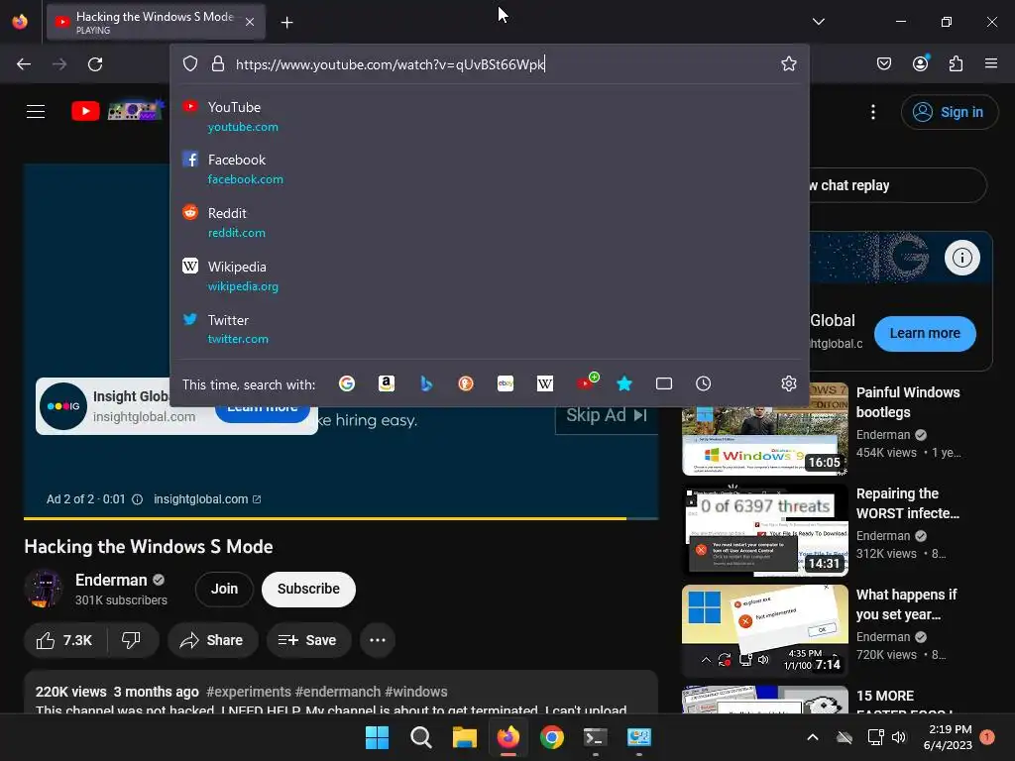Screen dimensions: 1015x761
Task: Share the video
Action: click(211, 640)
